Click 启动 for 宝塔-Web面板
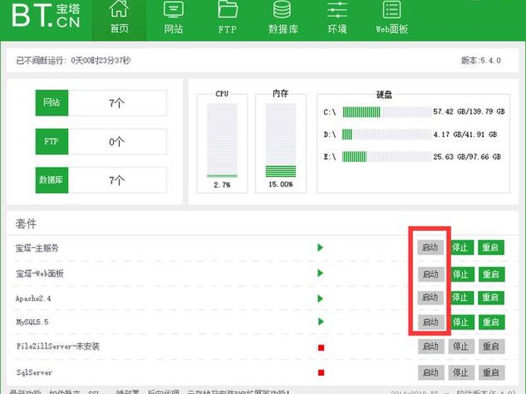Viewport: 526px width, 394px height. [431, 274]
